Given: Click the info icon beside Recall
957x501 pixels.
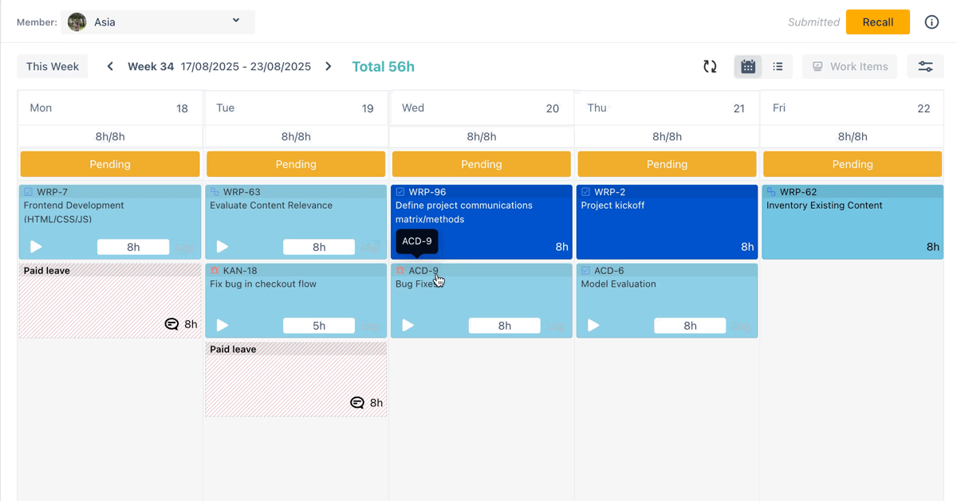Looking at the screenshot, I should tap(931, 22).
